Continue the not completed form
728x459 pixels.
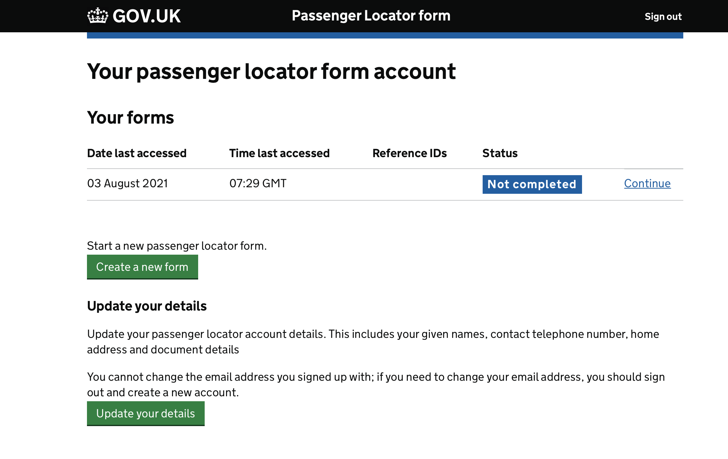pos(647,184)
